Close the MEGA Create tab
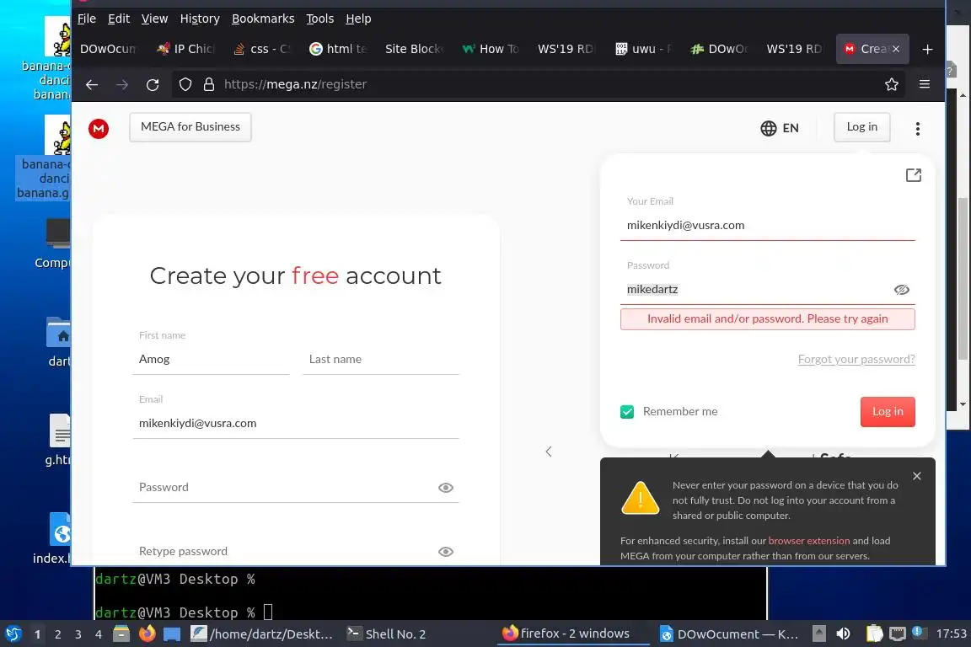The image size is (971, 647). 895,49
